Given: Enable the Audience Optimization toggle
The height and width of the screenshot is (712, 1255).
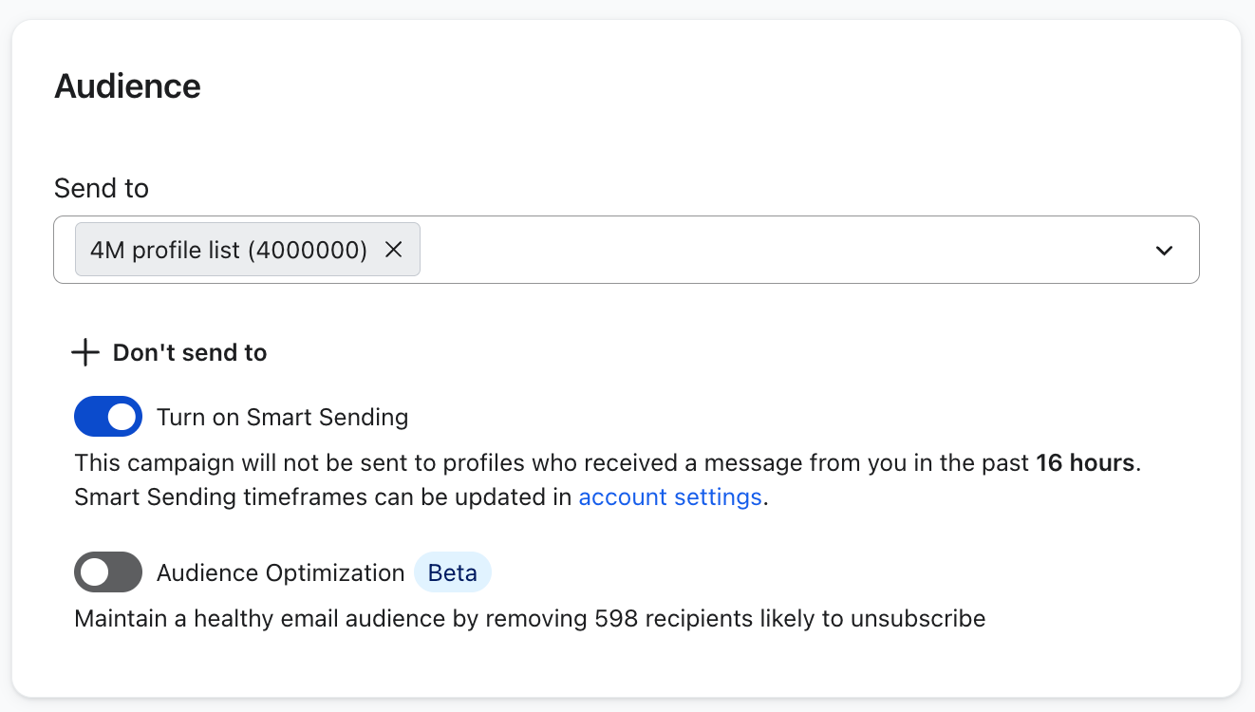Looking at the screenshot, I should coord(108,572).
